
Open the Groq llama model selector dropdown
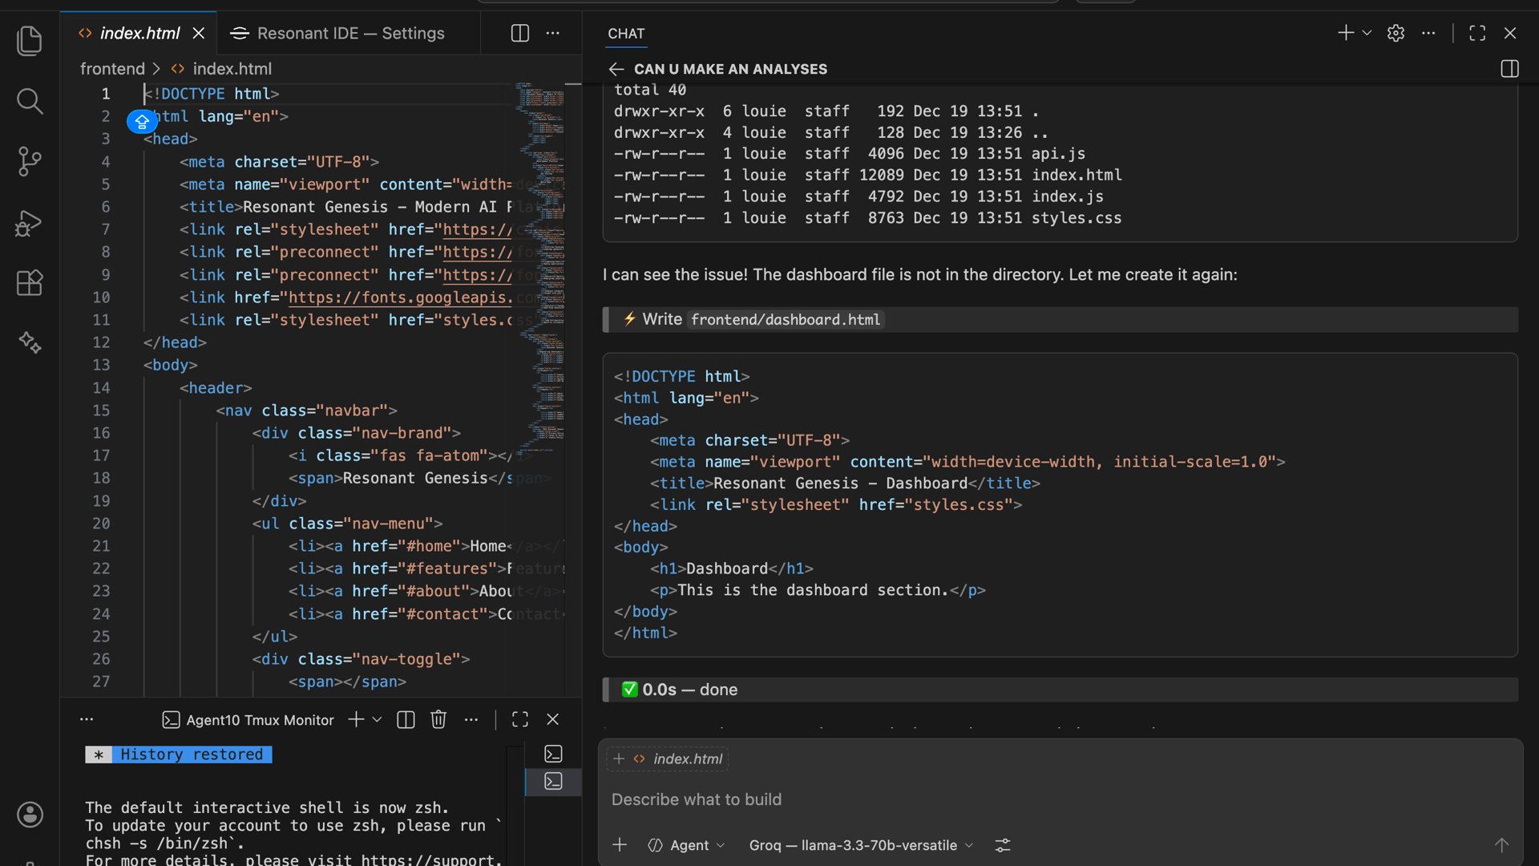pyautogui.click(x=861, y=845)
